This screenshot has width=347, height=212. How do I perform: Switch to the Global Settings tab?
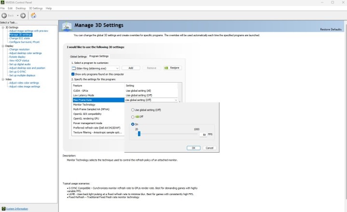click(78, 57)
